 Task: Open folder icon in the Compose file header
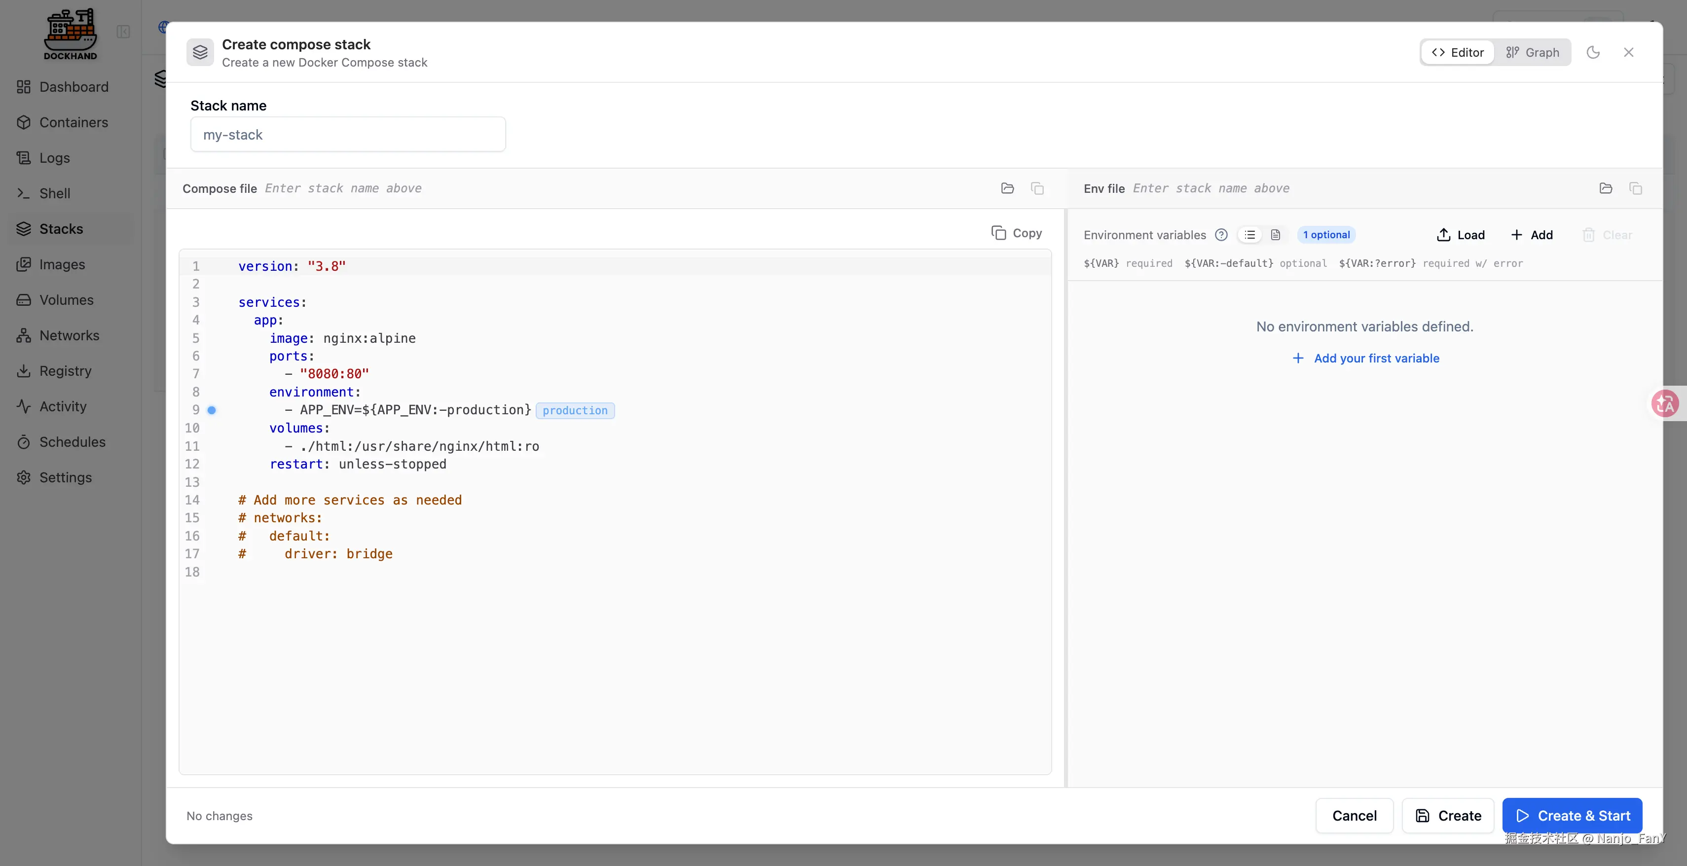(x=1007, y=188)
